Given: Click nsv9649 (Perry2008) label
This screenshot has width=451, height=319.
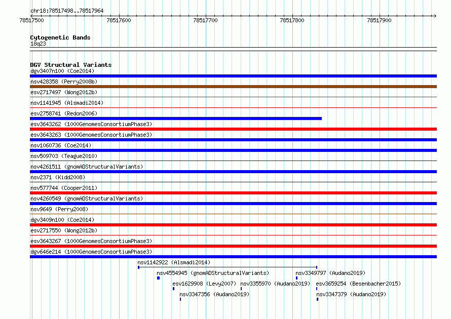Looking at the screenshot, I should click(x=59, y=209).
